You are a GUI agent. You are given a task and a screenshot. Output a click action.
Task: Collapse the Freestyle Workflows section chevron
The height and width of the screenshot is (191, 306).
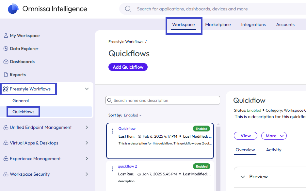click(x=87, y=89)
